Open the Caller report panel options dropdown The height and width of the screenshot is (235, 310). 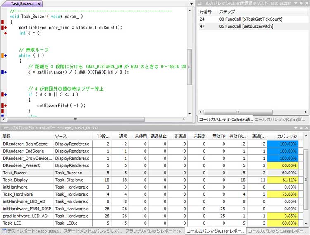[x=296, y=128]
